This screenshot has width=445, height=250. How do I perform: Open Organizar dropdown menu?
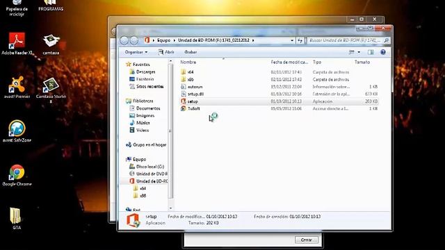coord(136,52)
